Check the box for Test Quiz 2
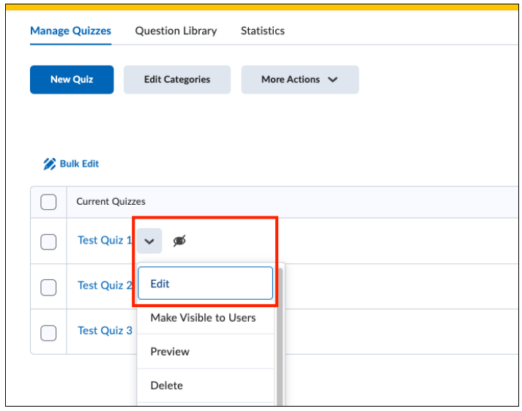The height and width of the screenshot is (411, 522). [x=48, y=287]
